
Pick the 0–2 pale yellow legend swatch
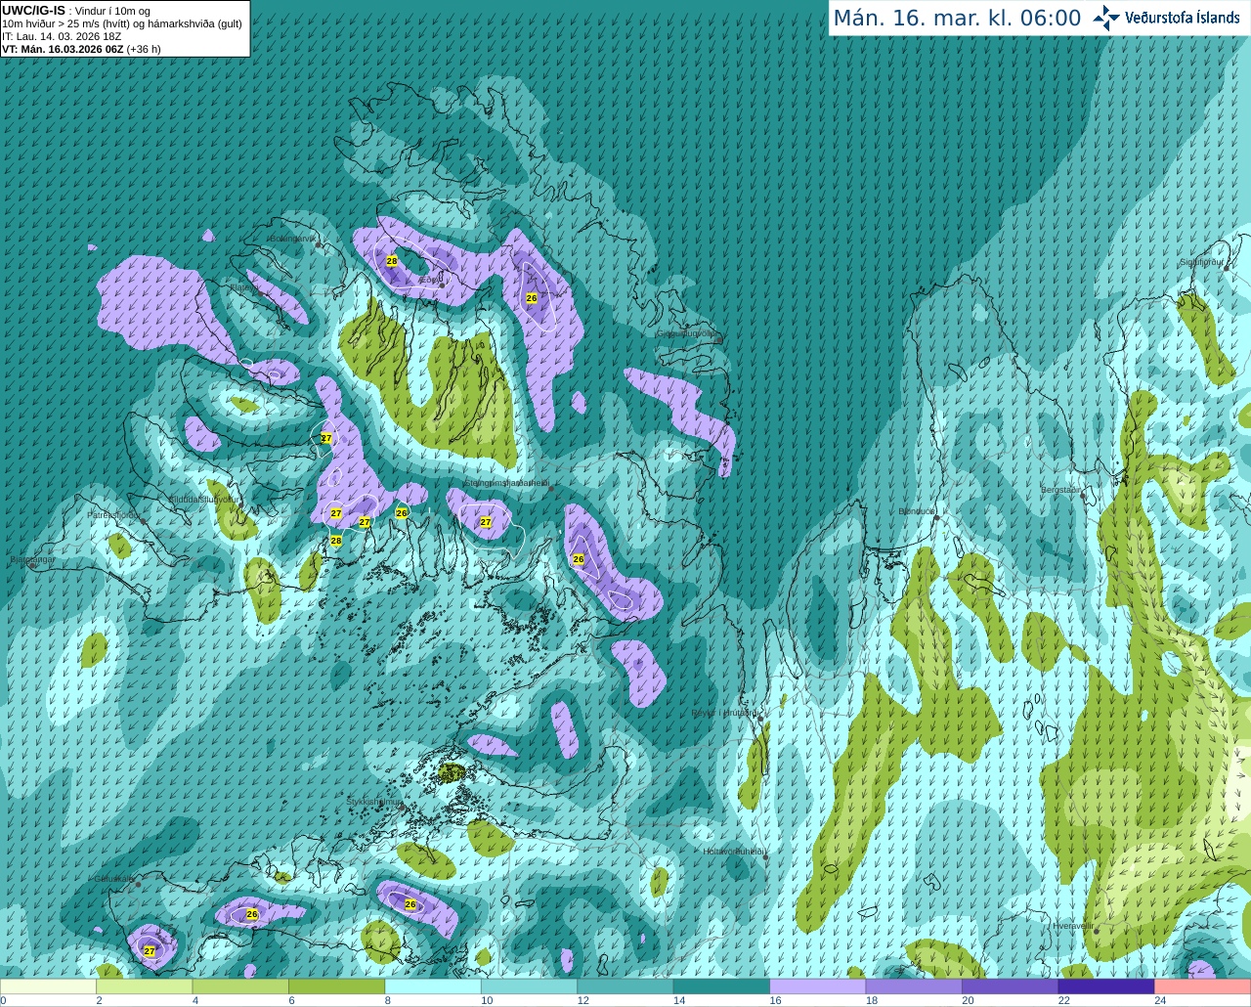pos(49,986)
